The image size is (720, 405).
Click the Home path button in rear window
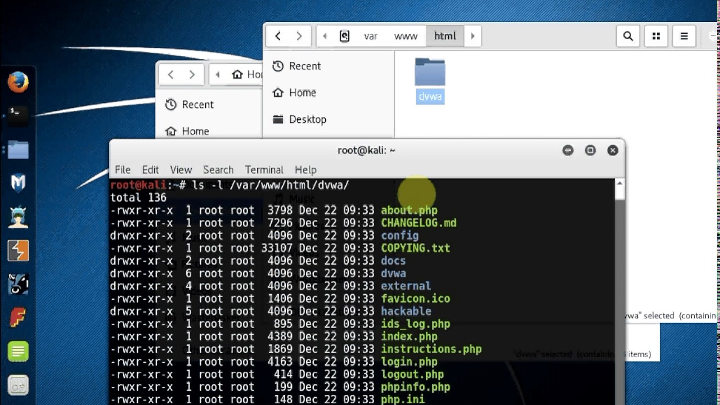[246, 74]
